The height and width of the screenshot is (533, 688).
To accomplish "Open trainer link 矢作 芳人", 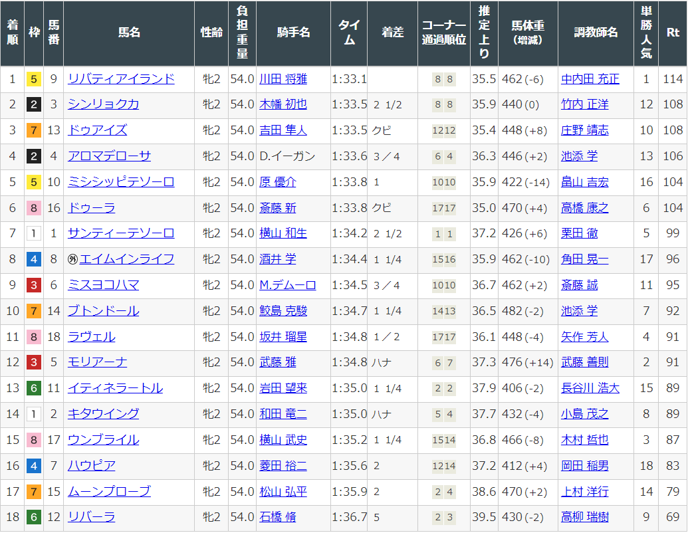I will coord(585,337).
